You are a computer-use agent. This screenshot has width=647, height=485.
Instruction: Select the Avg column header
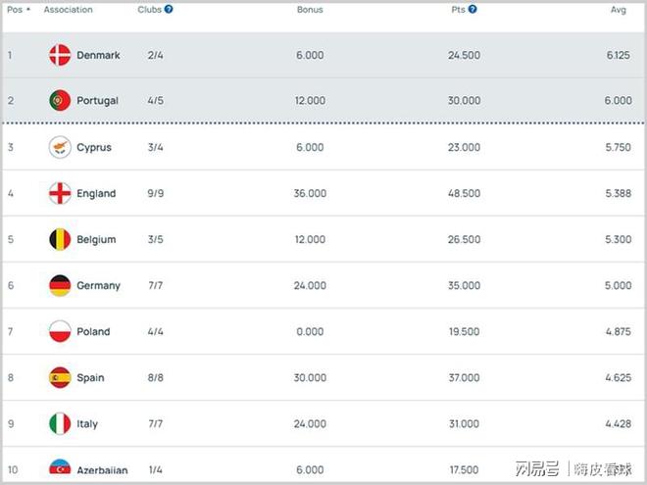pyautogui.click(x=618, y=10)
